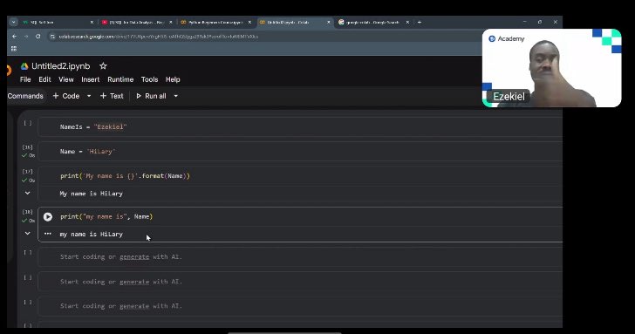
Task: Close the YouTube SQL for Data Analysis tab
Action: (170, 23)
